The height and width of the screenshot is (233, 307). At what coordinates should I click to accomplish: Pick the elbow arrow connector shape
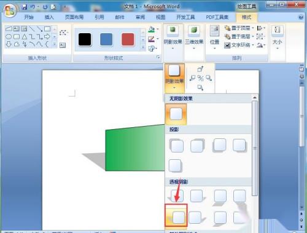[x=39, y=37]
